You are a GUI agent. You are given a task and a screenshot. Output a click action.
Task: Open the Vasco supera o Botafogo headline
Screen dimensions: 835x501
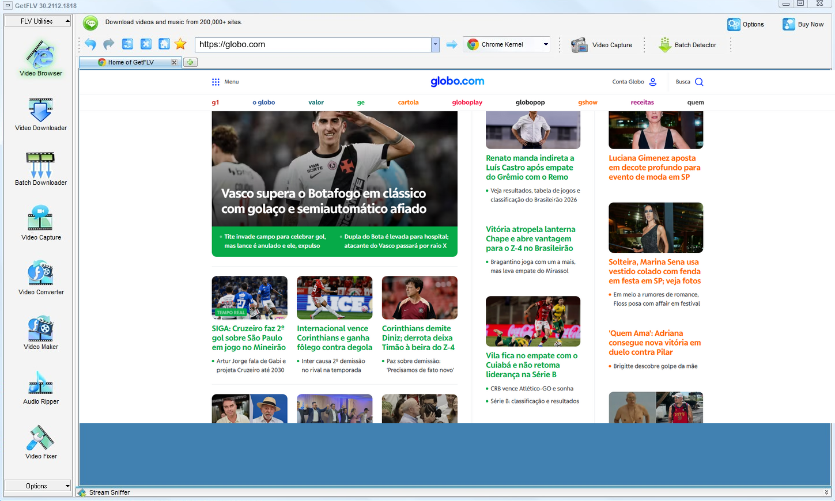coord(324,201)
